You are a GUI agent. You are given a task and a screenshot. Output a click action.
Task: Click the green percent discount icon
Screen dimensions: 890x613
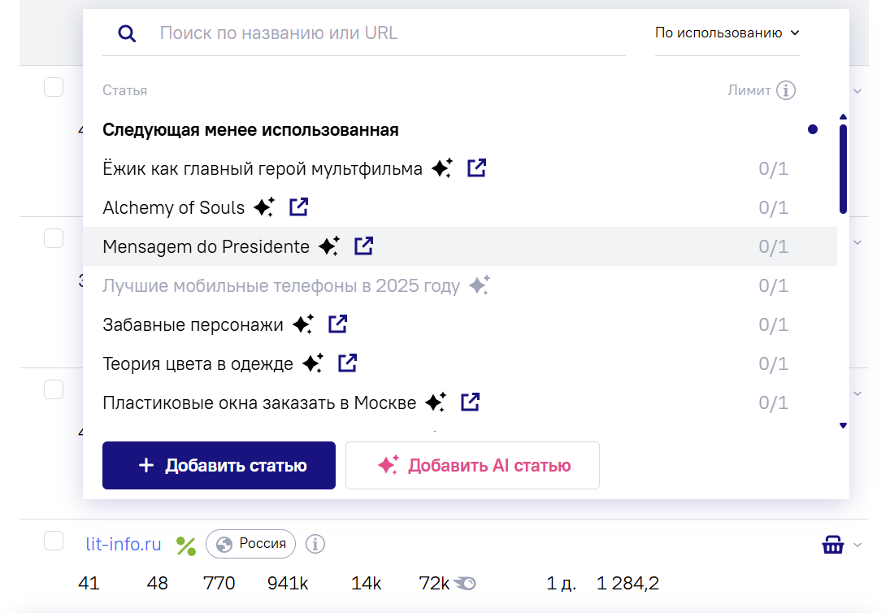pyautogui.click(x=186, y=546)
